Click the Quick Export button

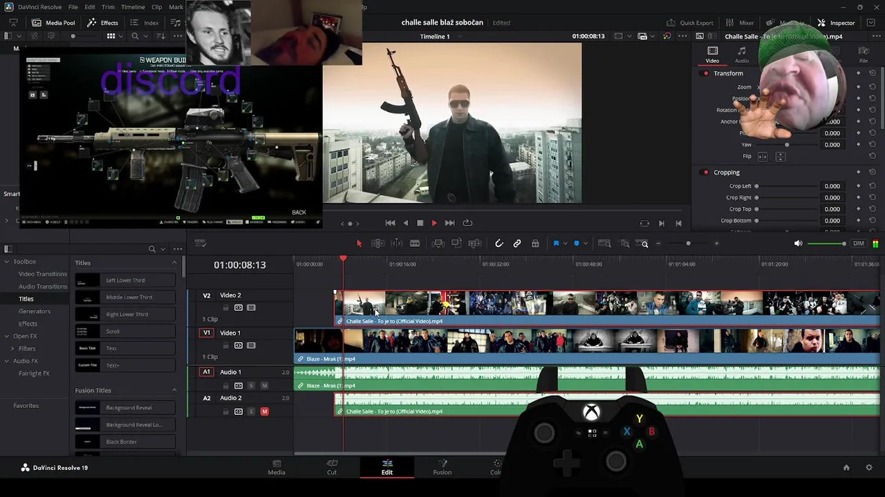(x=690, y=23)
